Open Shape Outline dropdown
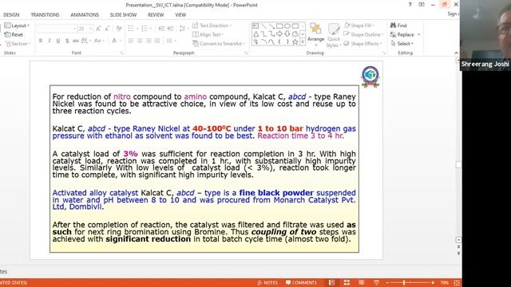Image resolution: width=511 pixels, height=287 pixels. coord(364,34)
